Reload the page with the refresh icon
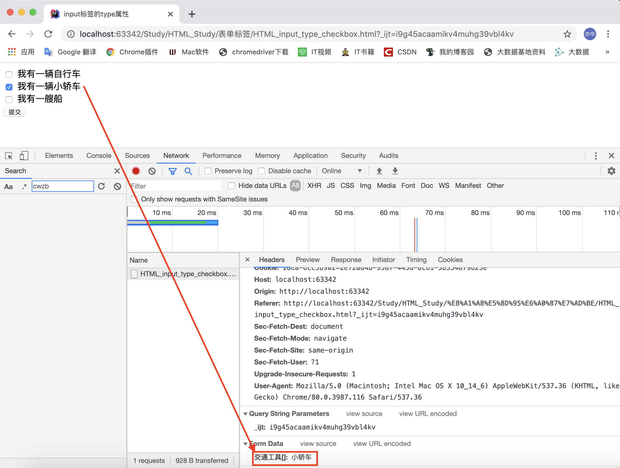This screenshot has height=468, width=620. pyautogui.click(x=48, y=34)
